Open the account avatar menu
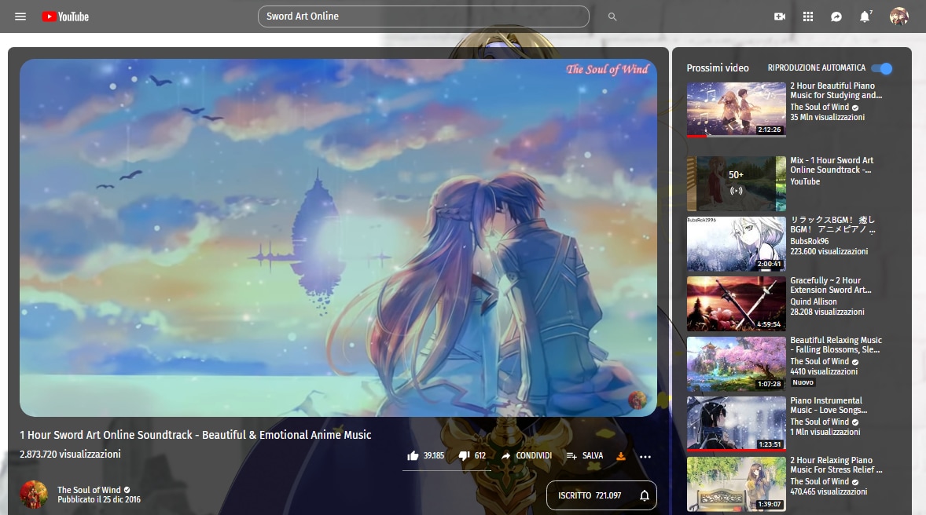Image resolution: width=926 pixels, height=515 pixels. (x=898, y=16)
